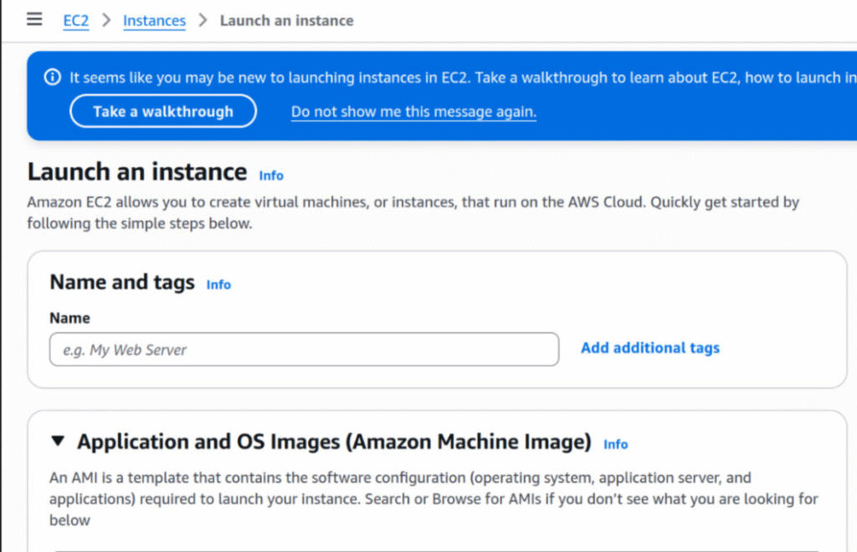Click the Launch an instance breadcrumb text
857x552 pixels.
(x=287, y=20)
